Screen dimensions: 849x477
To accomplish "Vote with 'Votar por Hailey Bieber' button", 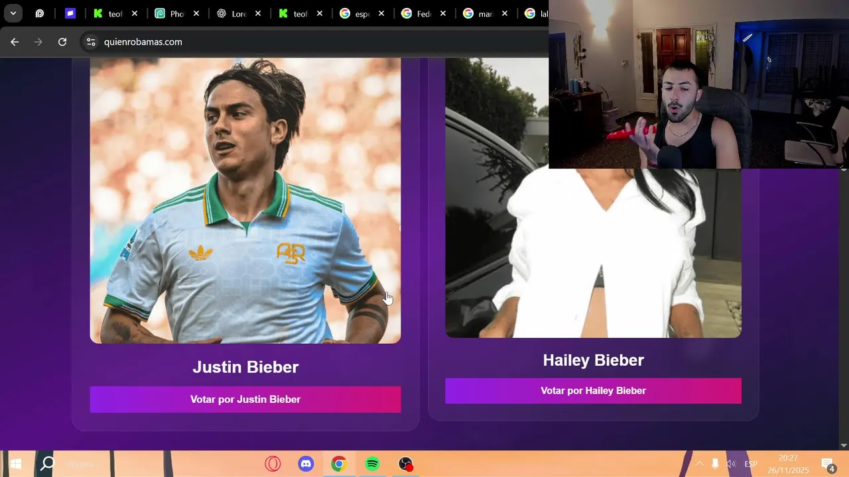I will coord(593,391).
